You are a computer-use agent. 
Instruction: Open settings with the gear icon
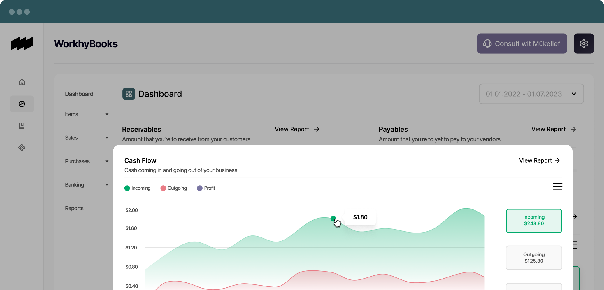[584, 43]
